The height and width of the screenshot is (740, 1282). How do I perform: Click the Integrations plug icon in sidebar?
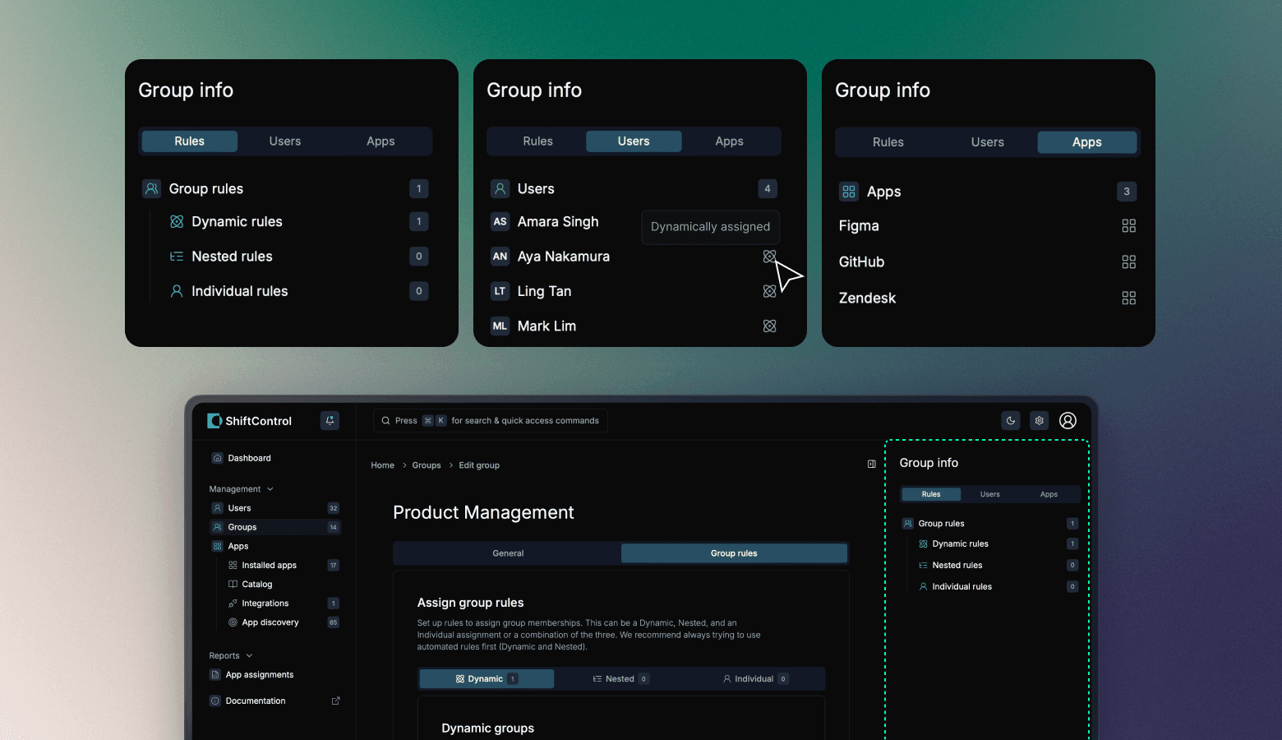233,604
